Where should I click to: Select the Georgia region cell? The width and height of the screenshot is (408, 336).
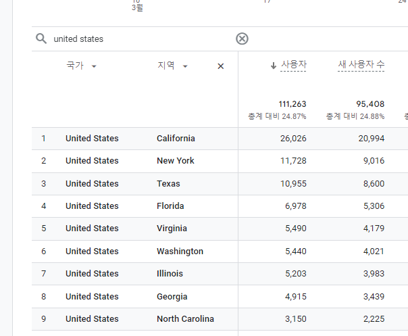coord(172,297)
